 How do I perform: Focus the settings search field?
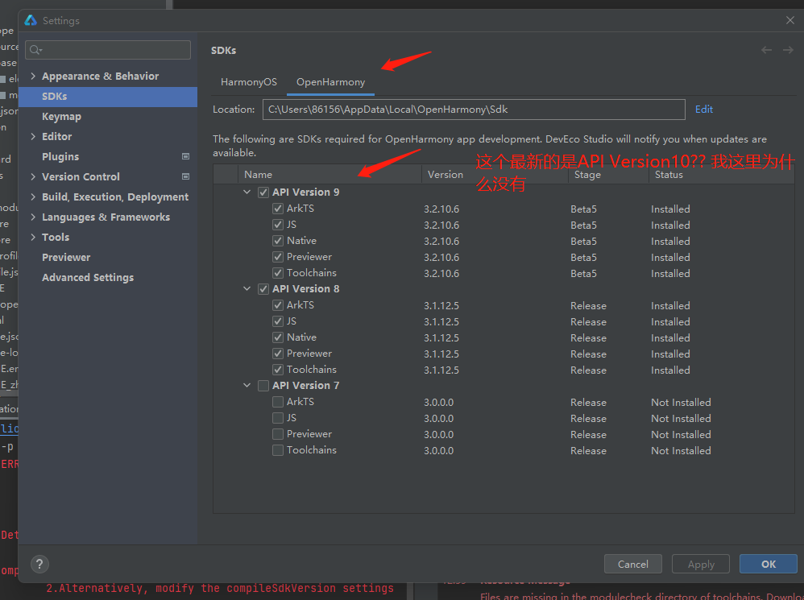108,50
